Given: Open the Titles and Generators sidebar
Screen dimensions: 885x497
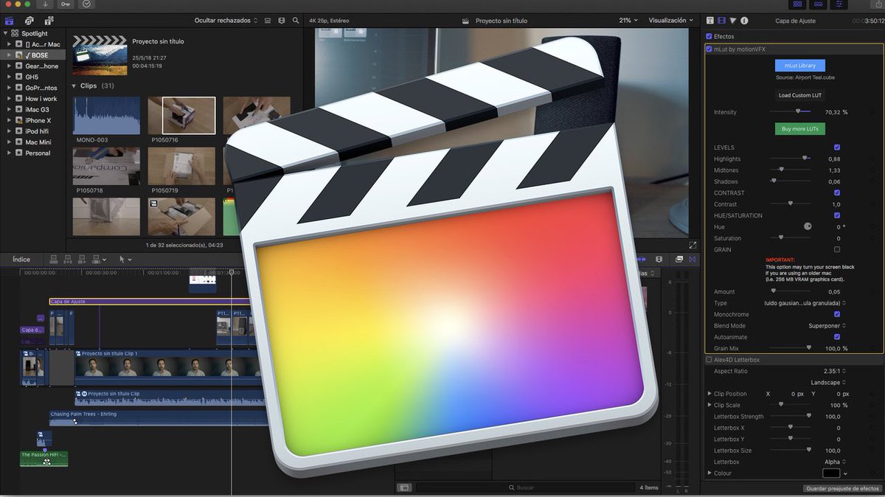Looking at the screenshot, I should pos(49,20).
